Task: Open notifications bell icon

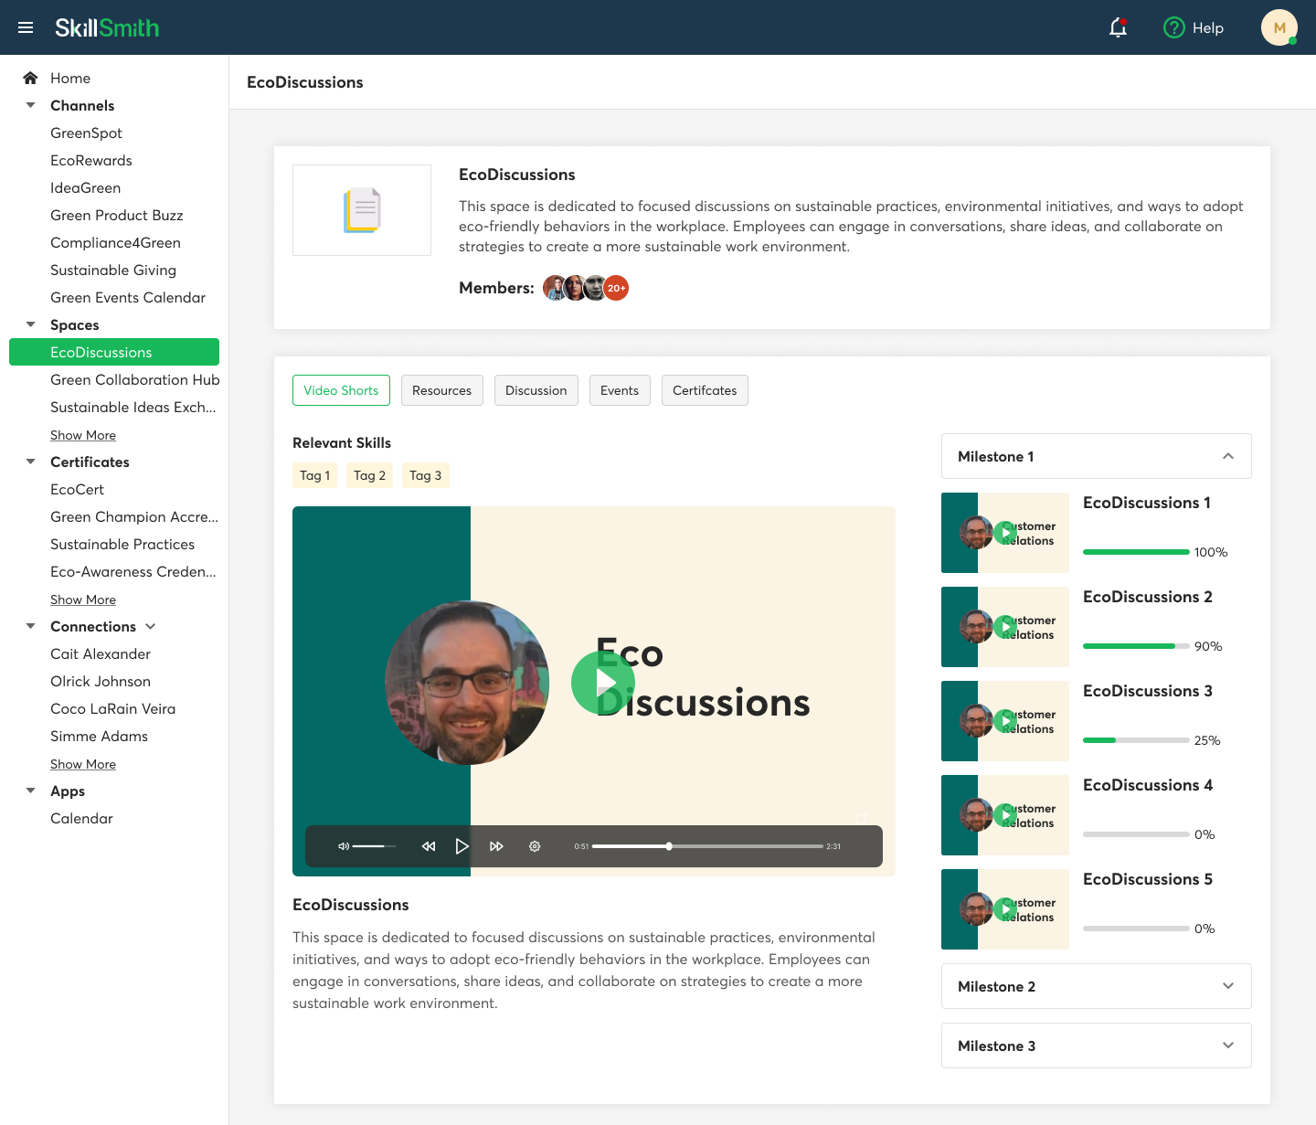Action: (1118, 27)
